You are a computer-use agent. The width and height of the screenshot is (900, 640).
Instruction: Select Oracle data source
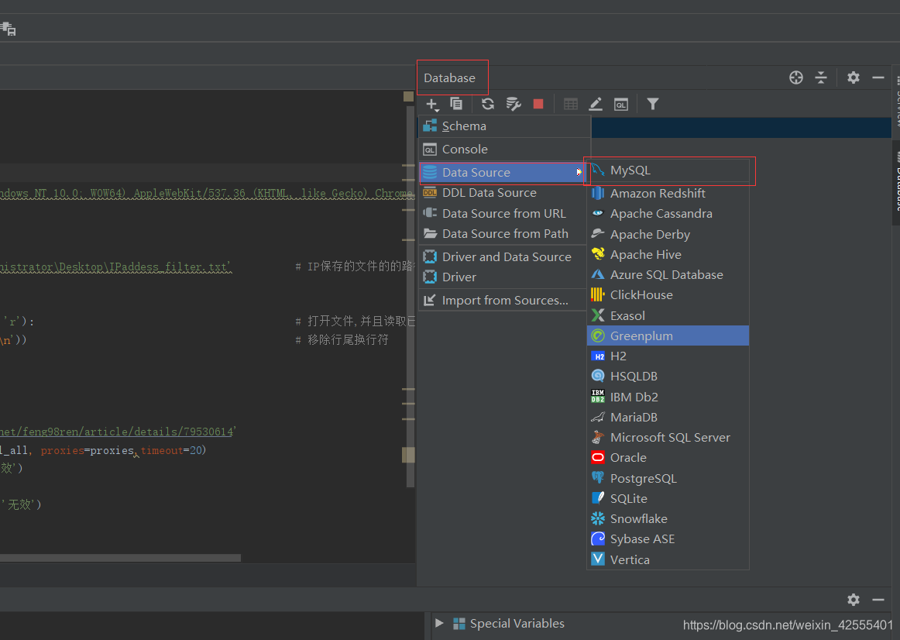click(668, 458)
